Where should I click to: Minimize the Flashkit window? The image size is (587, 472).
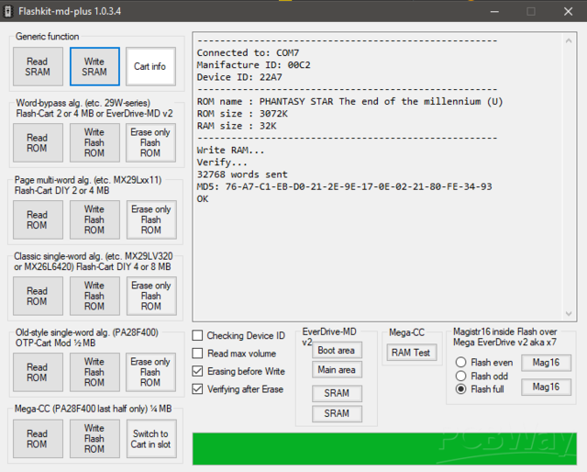494,11
